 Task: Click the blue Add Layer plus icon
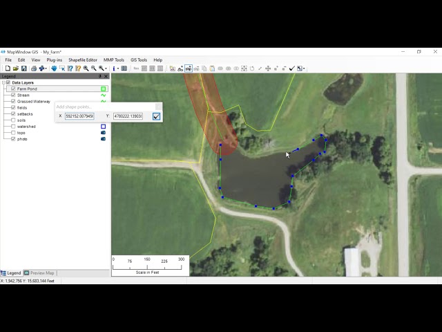(x=42, y=68)
